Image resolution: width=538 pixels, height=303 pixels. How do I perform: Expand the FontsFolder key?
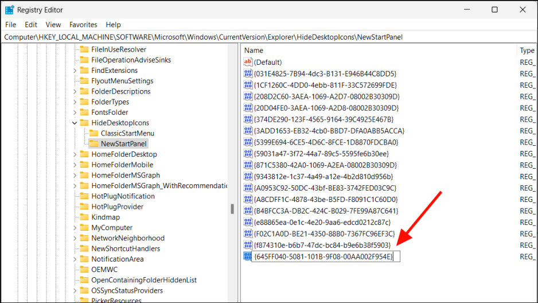[x=75, y=112]
